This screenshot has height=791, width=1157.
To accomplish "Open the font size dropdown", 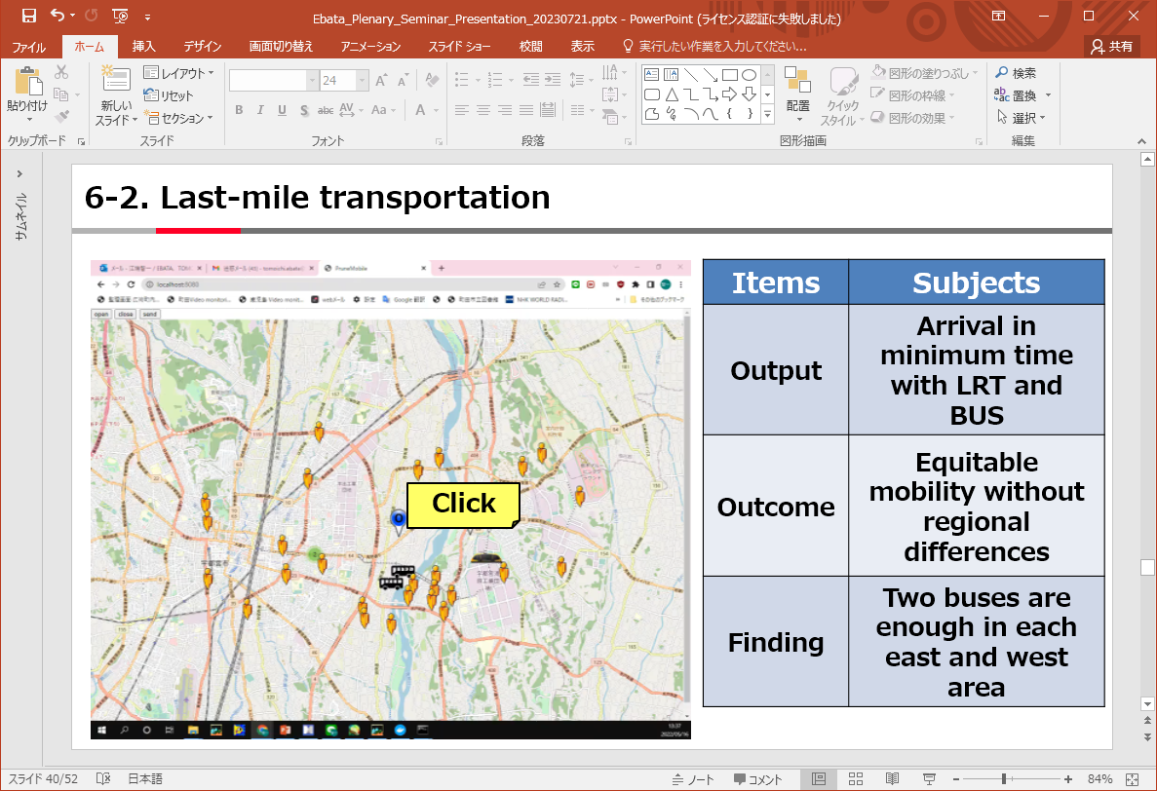I will (x=362, y=81).
